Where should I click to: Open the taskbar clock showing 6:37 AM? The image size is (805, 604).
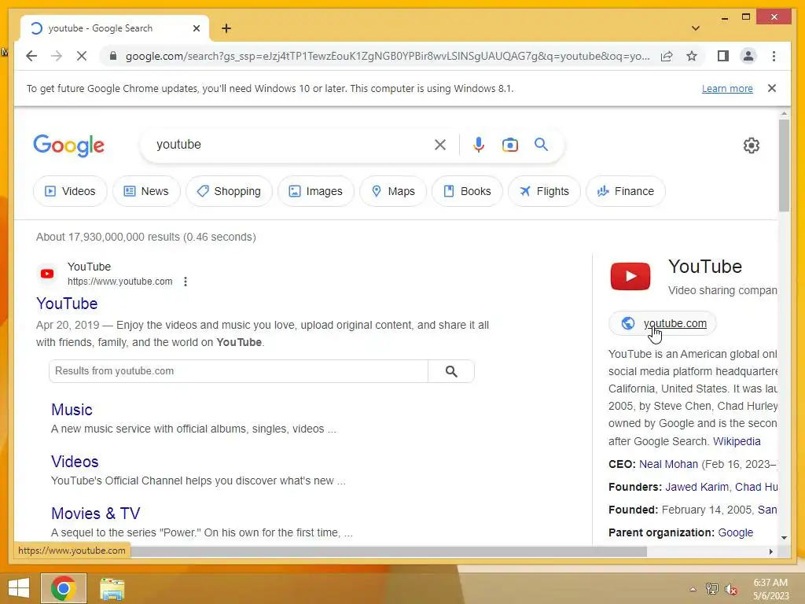click(x=770, y=589)
